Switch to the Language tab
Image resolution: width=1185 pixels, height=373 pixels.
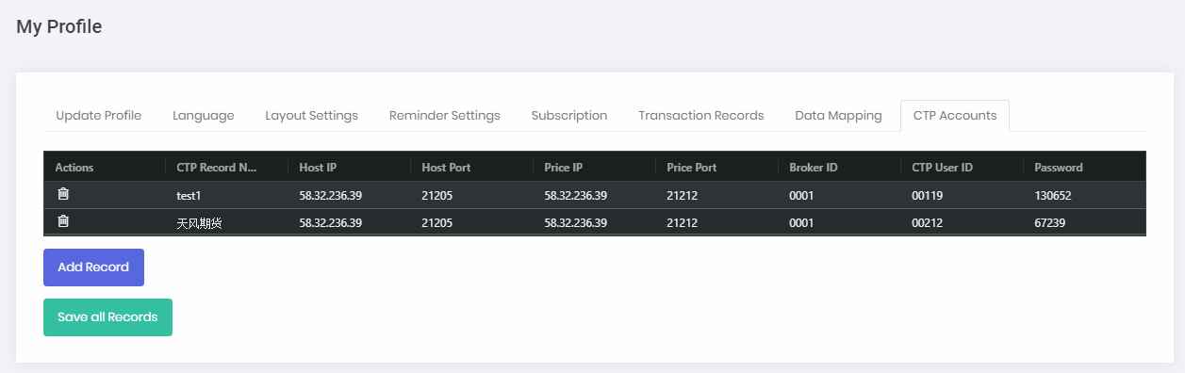pyautogui.click(x=204, y=116)
